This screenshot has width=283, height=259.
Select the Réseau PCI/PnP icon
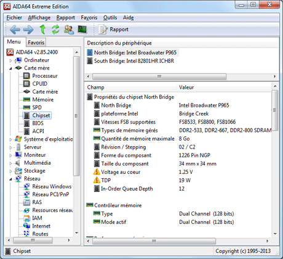point(26,194)
